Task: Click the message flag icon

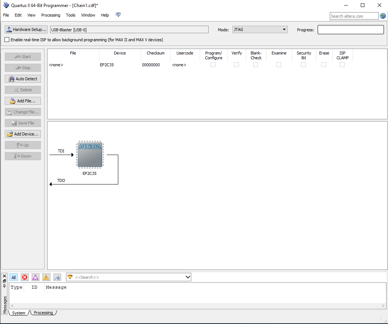Action: 57,277
